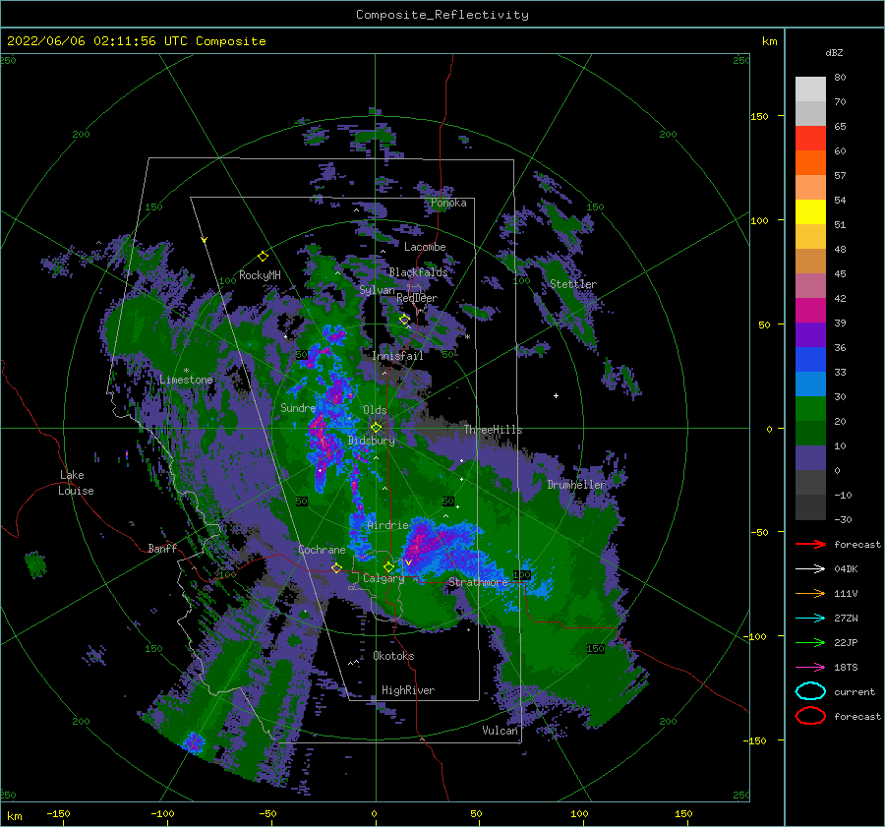This screenshot has height=827, width=885.
Task: Click the ThreeHills label
Action: pos(493,430)
